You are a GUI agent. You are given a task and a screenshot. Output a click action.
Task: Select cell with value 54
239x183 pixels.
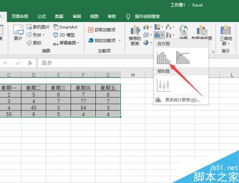83,108
